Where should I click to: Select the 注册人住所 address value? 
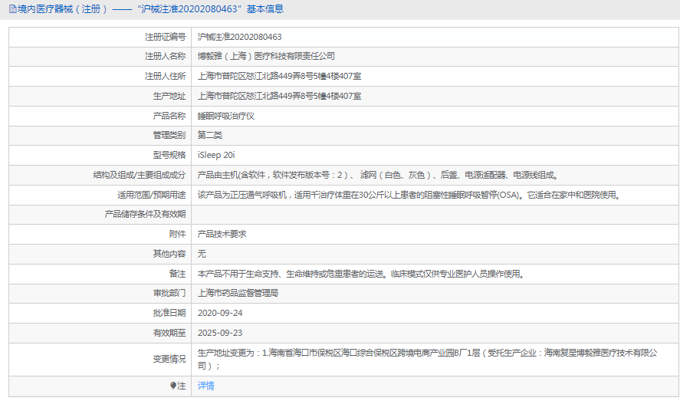tap(279, 76)
